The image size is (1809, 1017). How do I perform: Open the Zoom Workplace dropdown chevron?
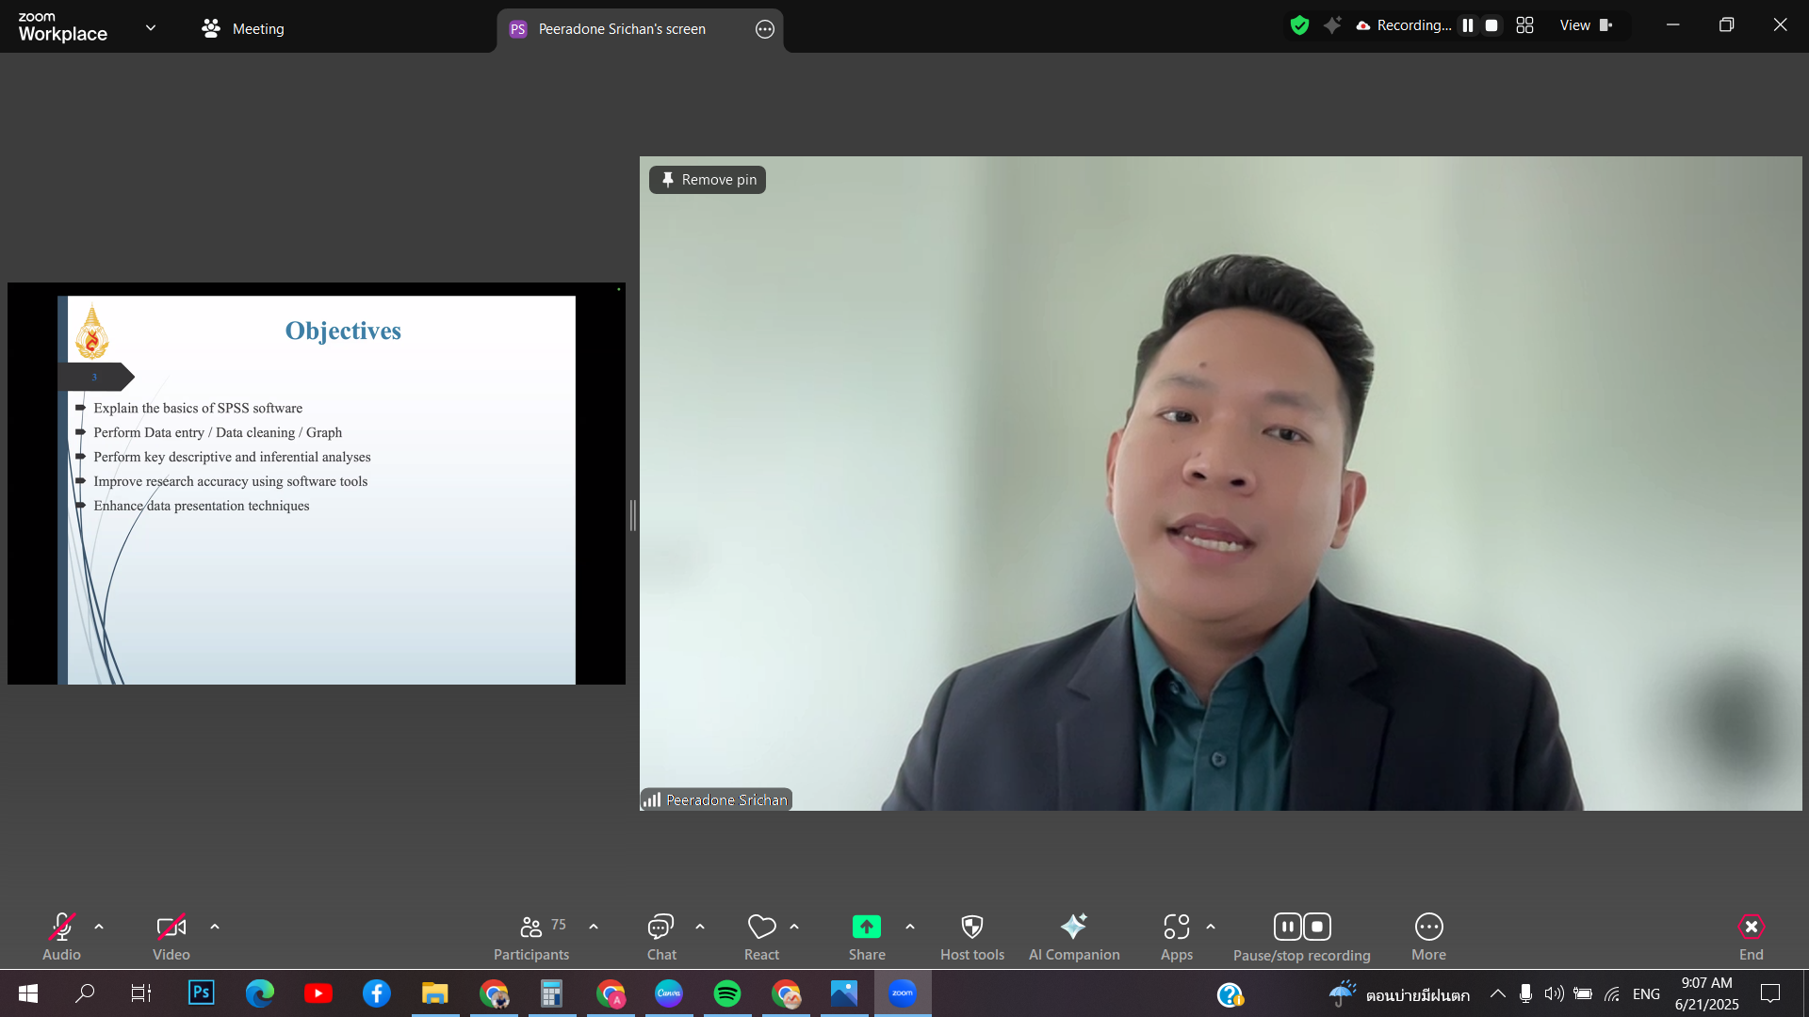pyautogui.click(x=151, y=28)
